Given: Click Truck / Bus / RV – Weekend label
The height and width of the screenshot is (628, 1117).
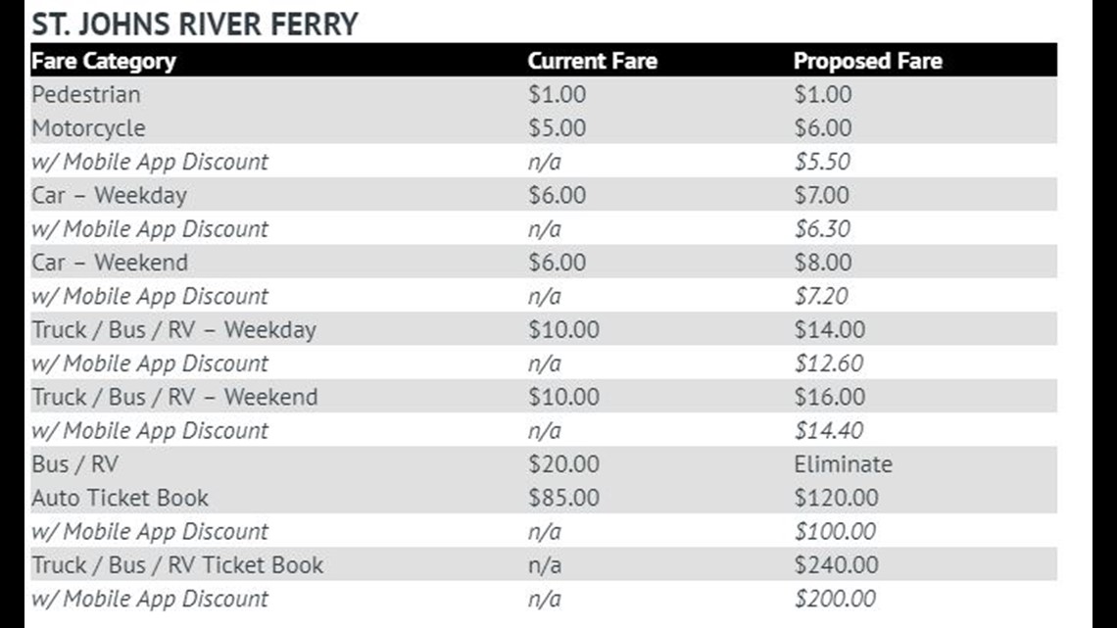Looking at the screenshot, I should 174,397.
